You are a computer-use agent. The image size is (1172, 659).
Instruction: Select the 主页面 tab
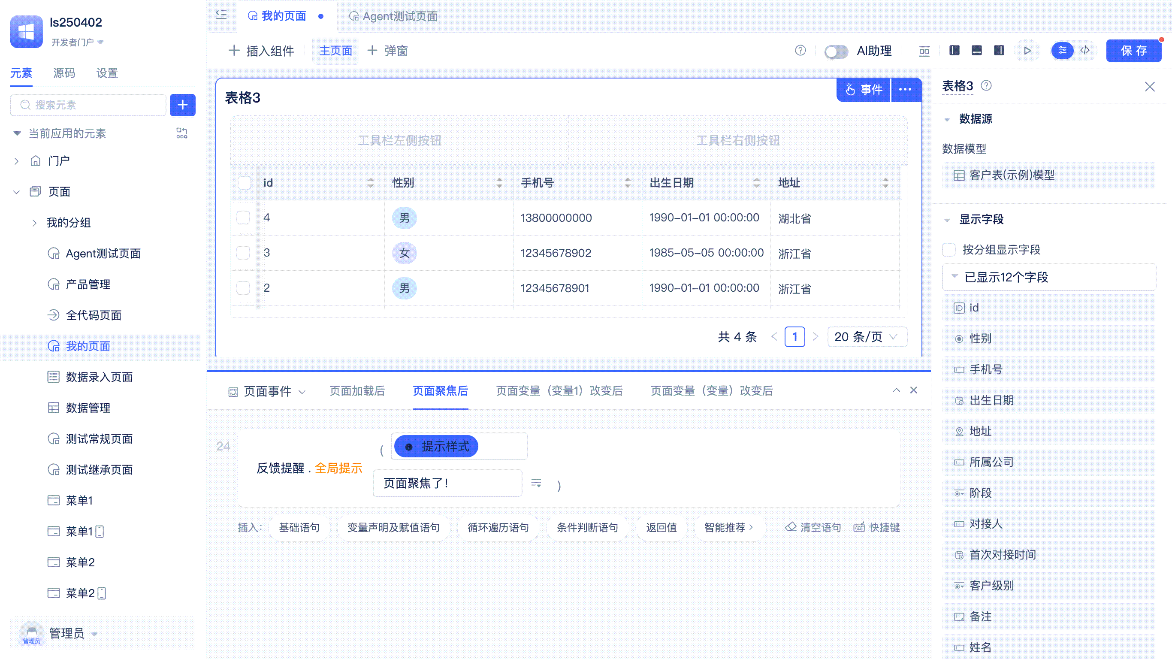tap(336, 51)
